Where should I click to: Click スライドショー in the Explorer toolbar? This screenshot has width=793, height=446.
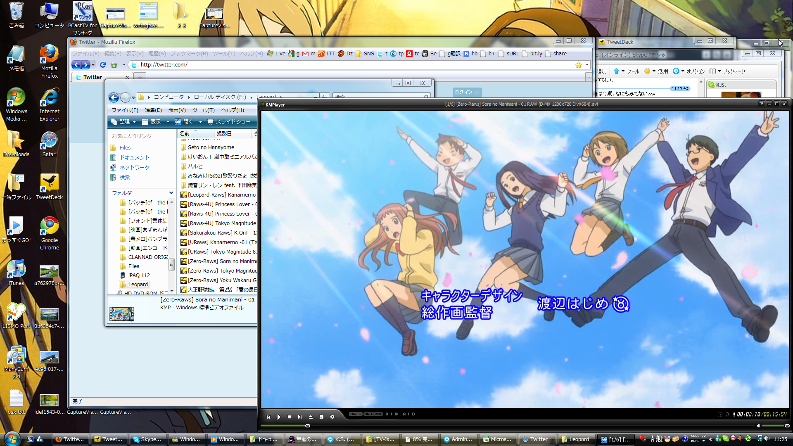coord(229,122)
